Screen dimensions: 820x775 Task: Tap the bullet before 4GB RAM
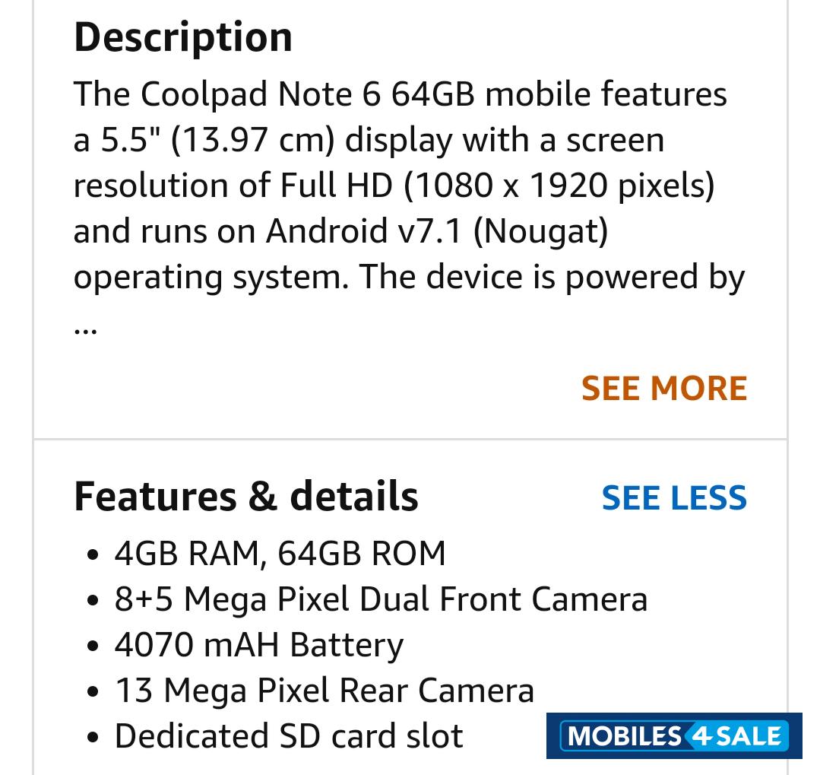click(93, 555)
